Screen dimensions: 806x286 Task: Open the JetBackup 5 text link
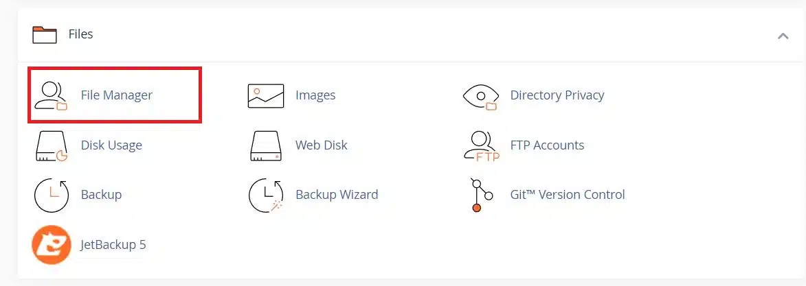tap(113, 244)
